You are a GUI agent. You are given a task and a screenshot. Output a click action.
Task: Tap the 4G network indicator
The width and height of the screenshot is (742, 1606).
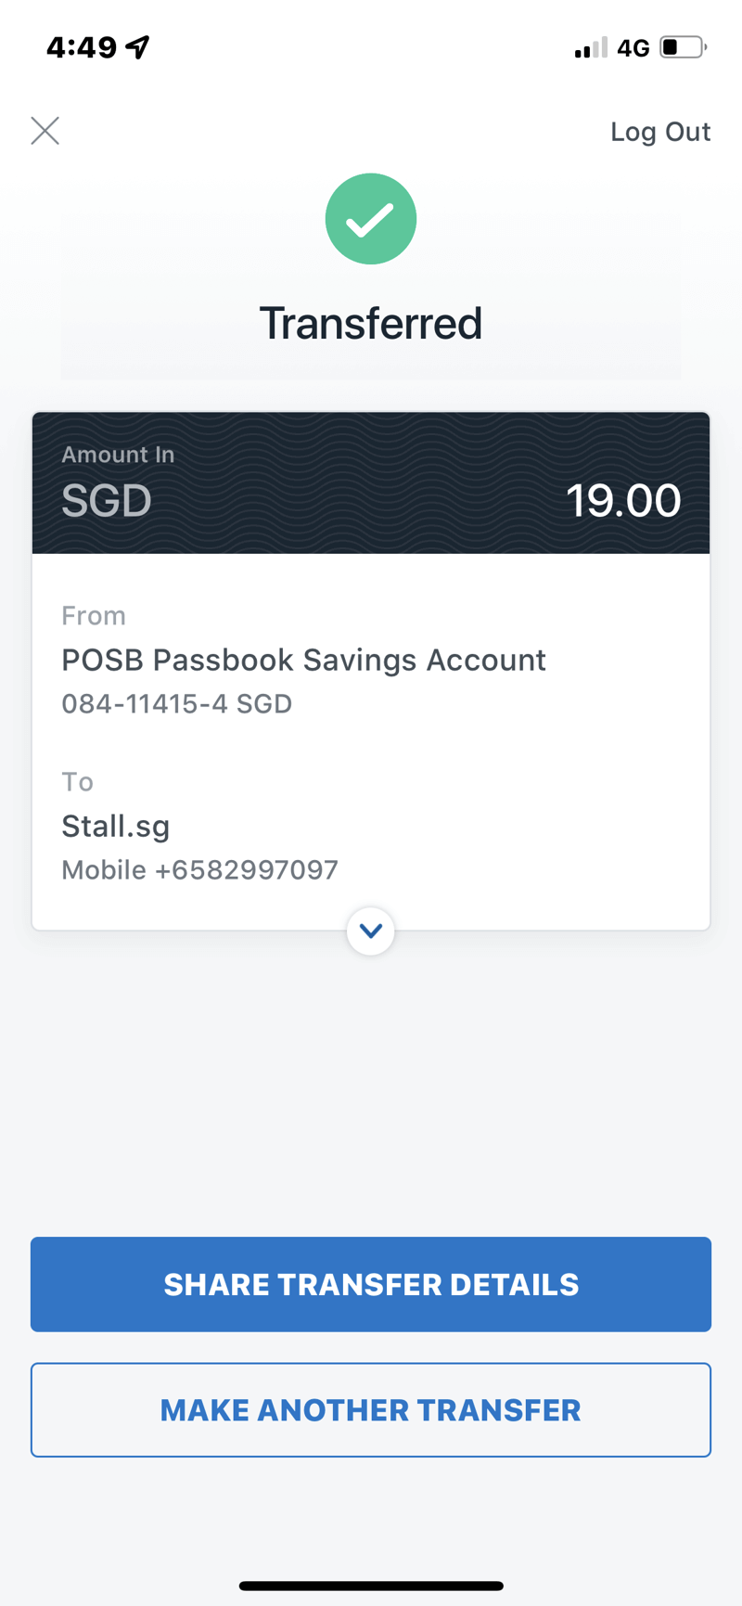tap(633, 48)
